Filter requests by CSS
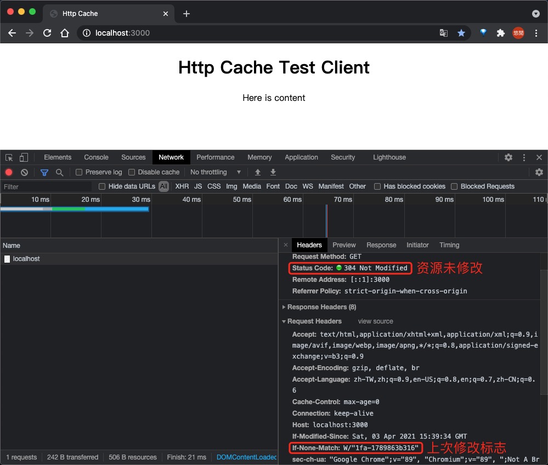548x465 pixels. (x=214, y=186)
